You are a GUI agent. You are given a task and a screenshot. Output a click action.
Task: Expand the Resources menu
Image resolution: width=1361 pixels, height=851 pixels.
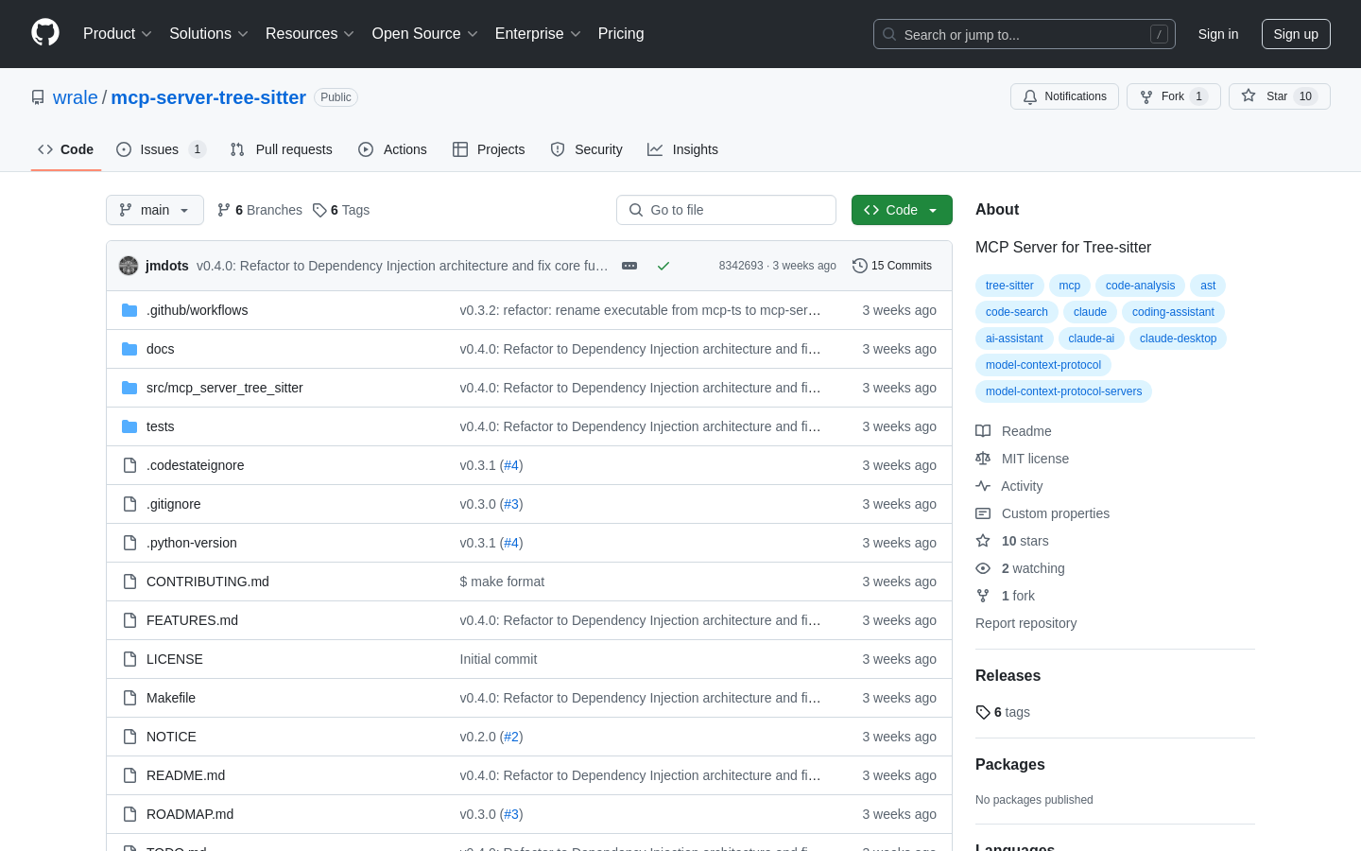(310, 34)
